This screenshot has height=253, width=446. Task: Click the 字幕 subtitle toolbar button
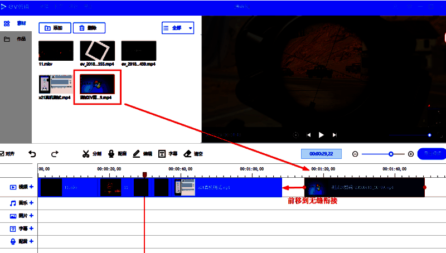pos(168,154)
